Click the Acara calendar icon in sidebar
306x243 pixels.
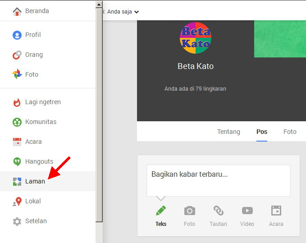(x=17, y=142)
